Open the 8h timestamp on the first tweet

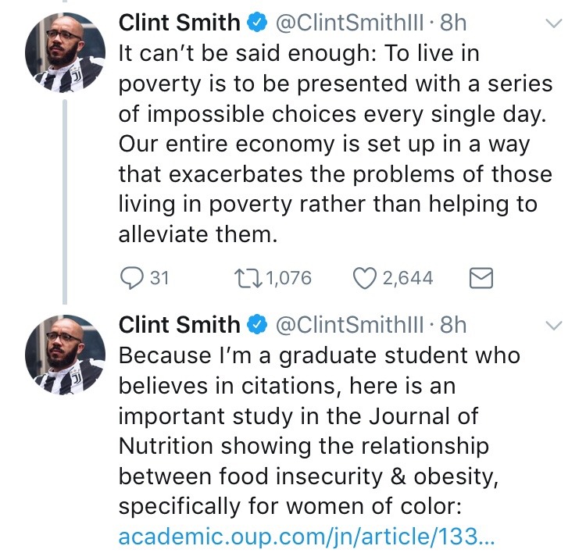[453, 23]
